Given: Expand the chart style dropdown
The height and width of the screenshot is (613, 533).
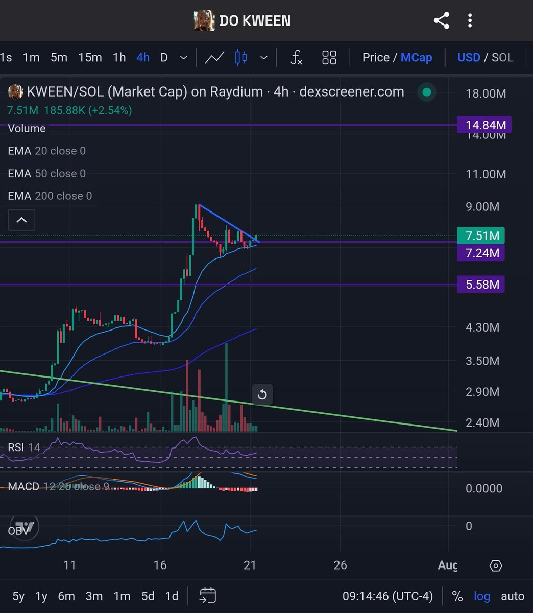Looking at the screenshot, I should click(263, 58).
